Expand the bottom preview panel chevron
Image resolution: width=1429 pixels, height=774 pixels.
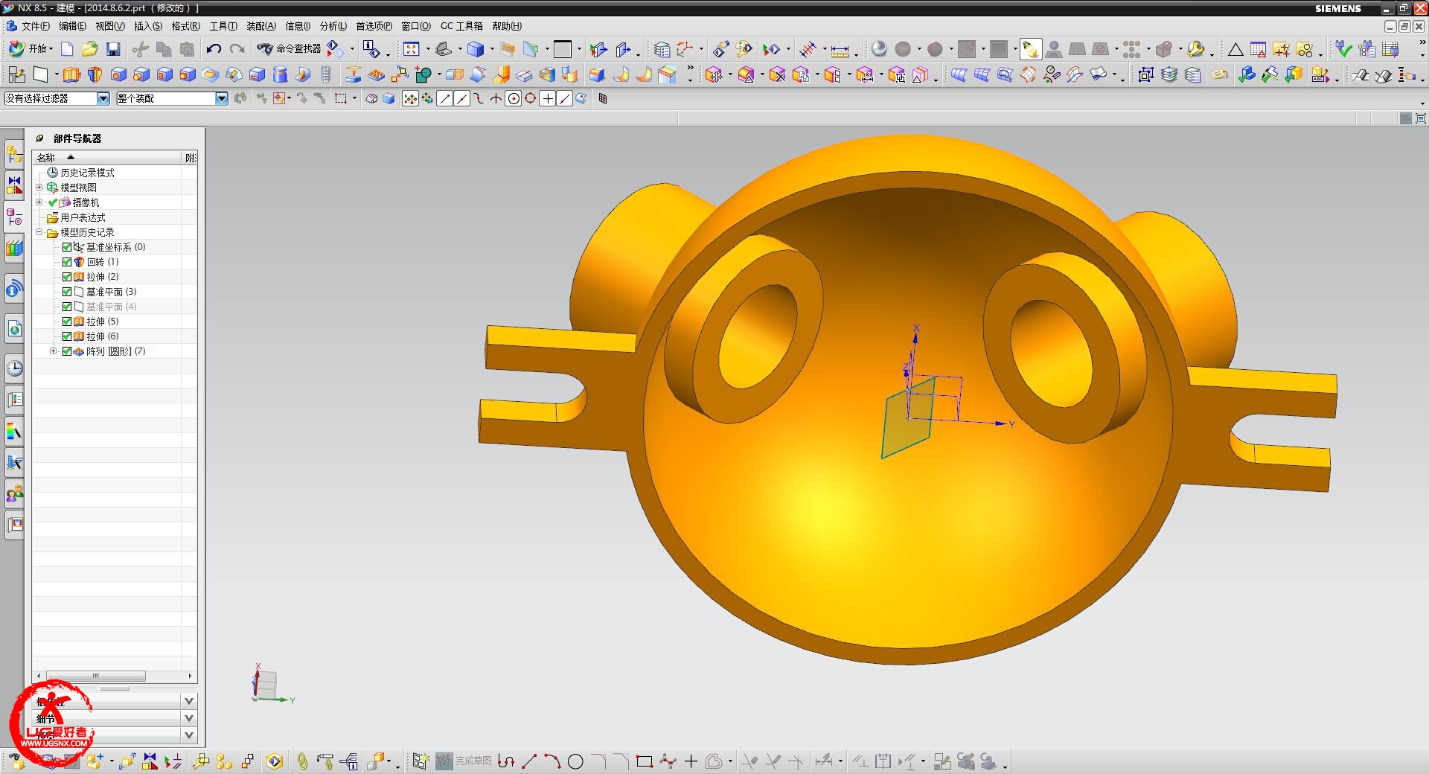[x=189, y=735]
